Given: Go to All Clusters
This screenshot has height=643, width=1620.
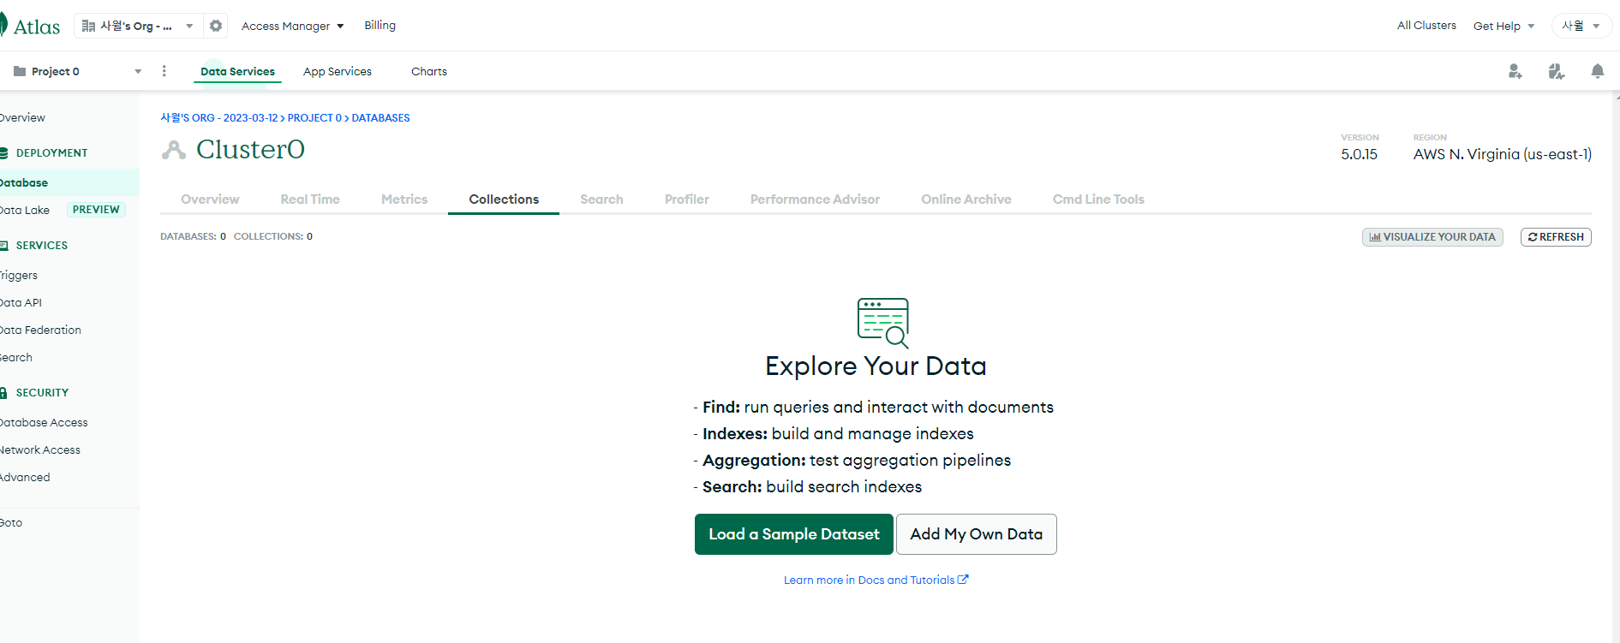Looking at the screenshot, I should 1426,26.
